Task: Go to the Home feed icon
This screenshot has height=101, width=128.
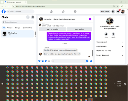Action: (x=51, y=11)
